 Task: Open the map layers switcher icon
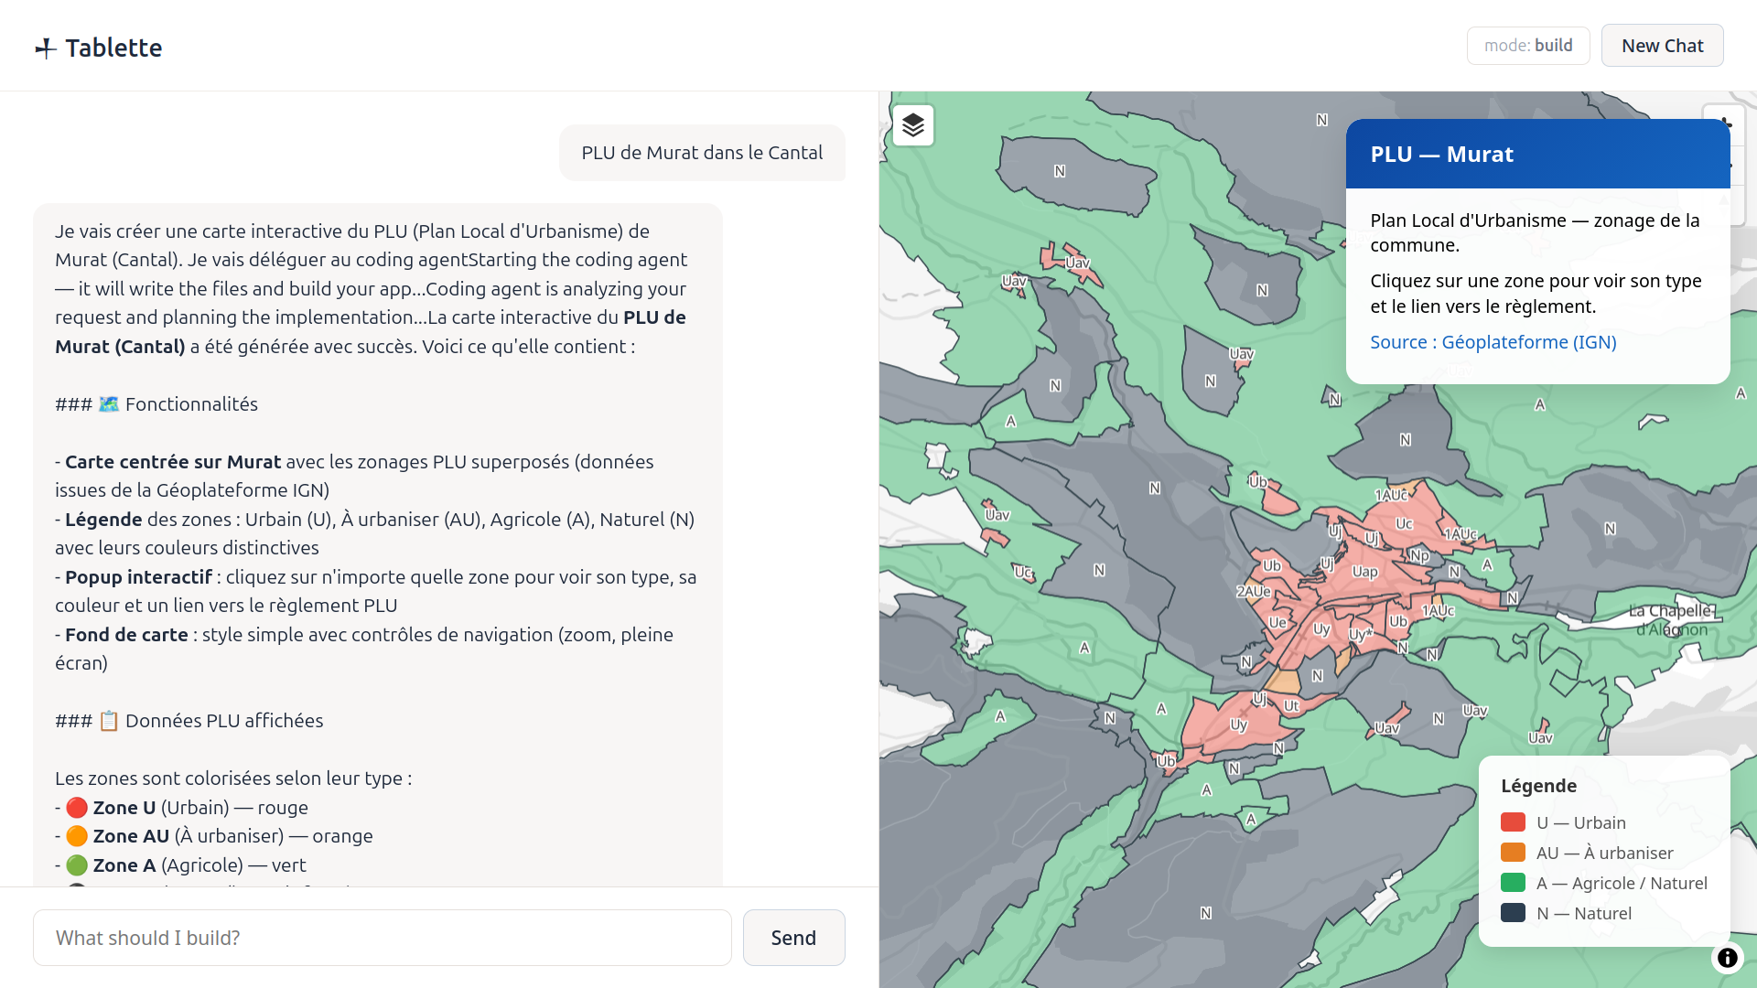tap(913, 125)
